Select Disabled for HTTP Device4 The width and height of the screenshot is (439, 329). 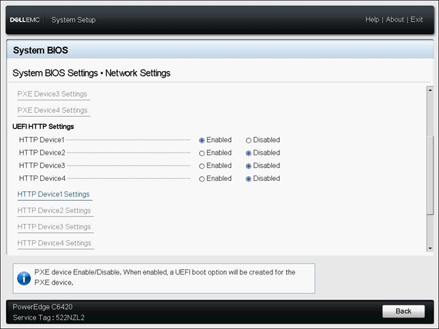[249, 179]
